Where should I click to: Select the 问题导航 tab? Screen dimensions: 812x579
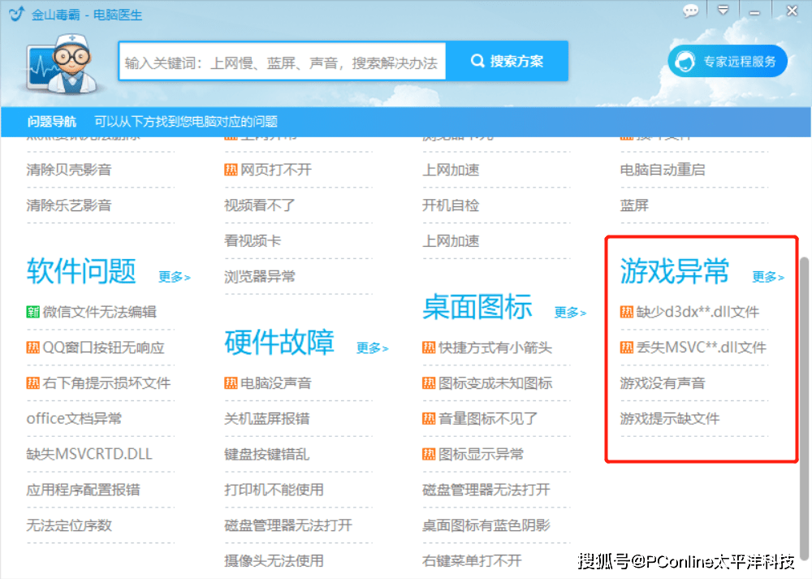(x=52, y=122)
